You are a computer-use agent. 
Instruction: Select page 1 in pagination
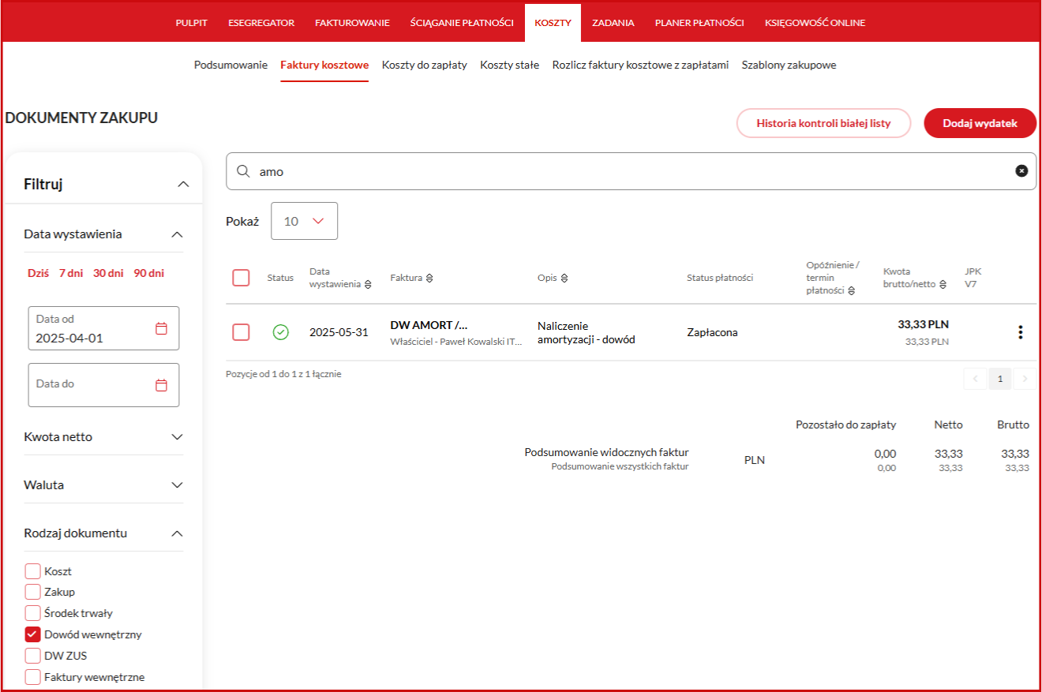pyautogui.click(x=1000, y=380)
